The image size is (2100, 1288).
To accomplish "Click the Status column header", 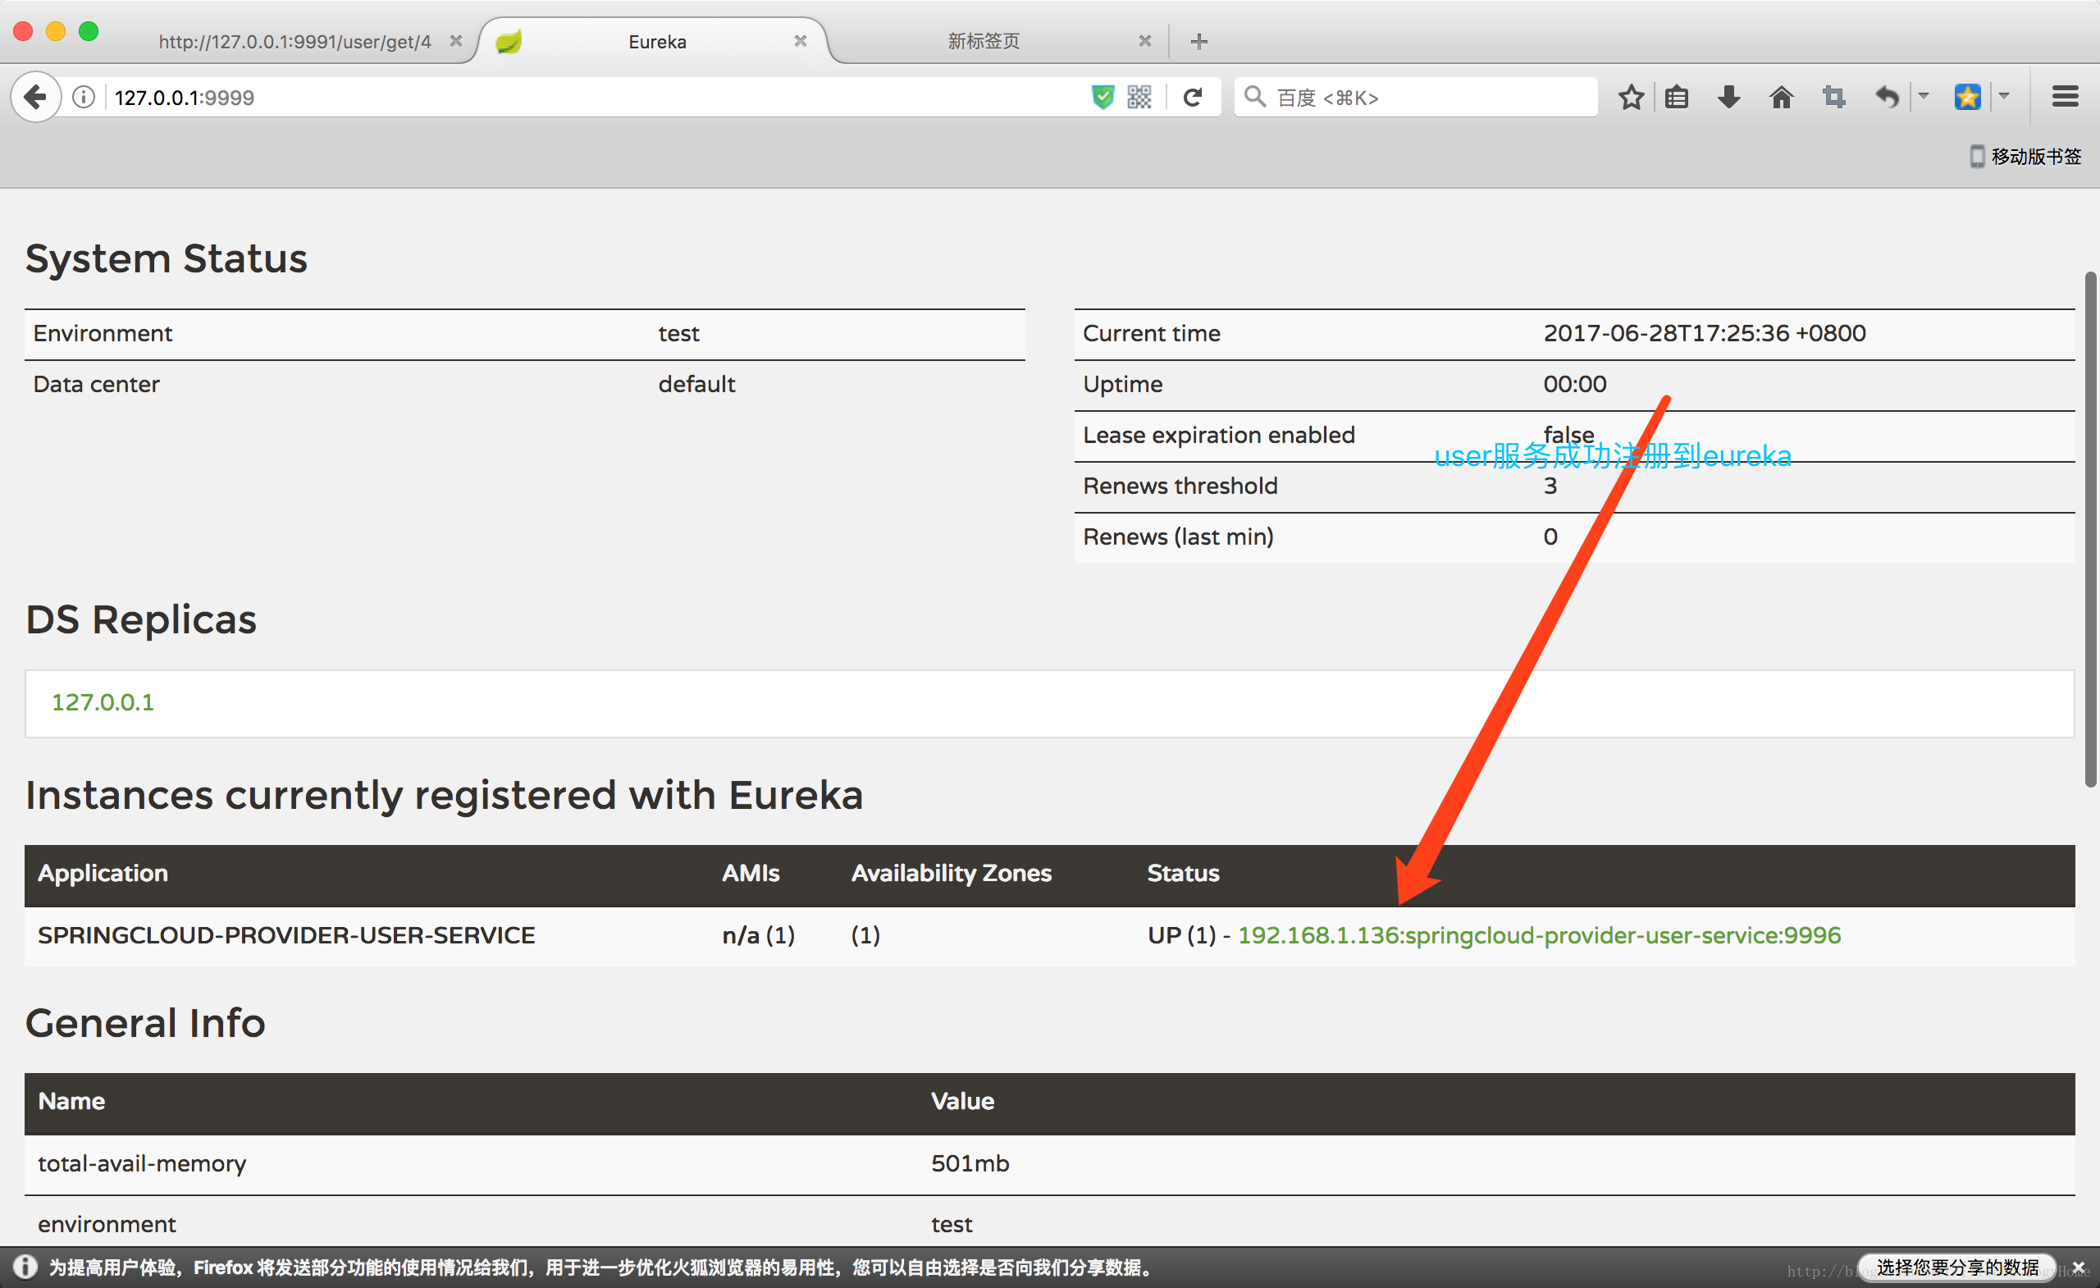I will coord(1183,873).
